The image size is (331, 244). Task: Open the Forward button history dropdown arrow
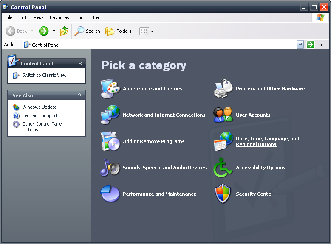click(x=54, y=31)
